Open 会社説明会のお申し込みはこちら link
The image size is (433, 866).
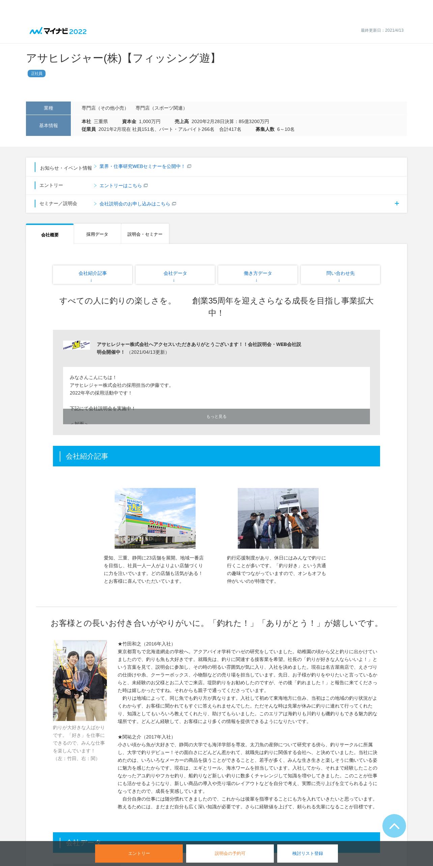click(135, 204)
